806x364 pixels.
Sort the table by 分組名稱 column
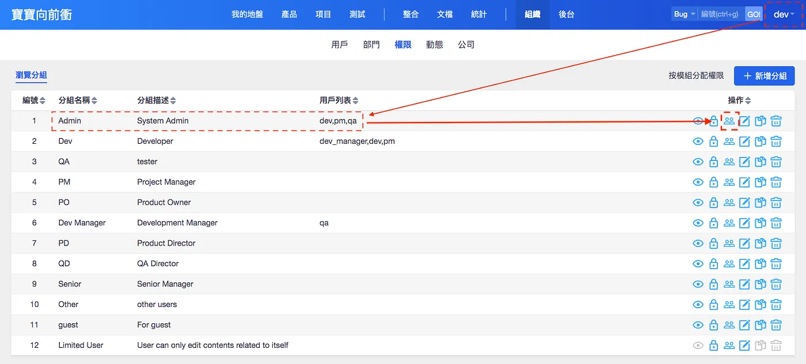tap(78, 100)
